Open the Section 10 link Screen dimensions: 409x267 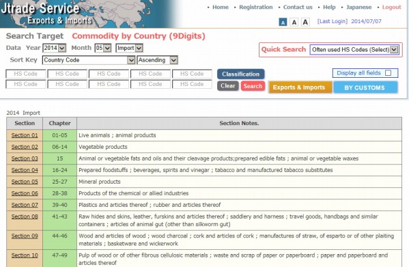25,255
